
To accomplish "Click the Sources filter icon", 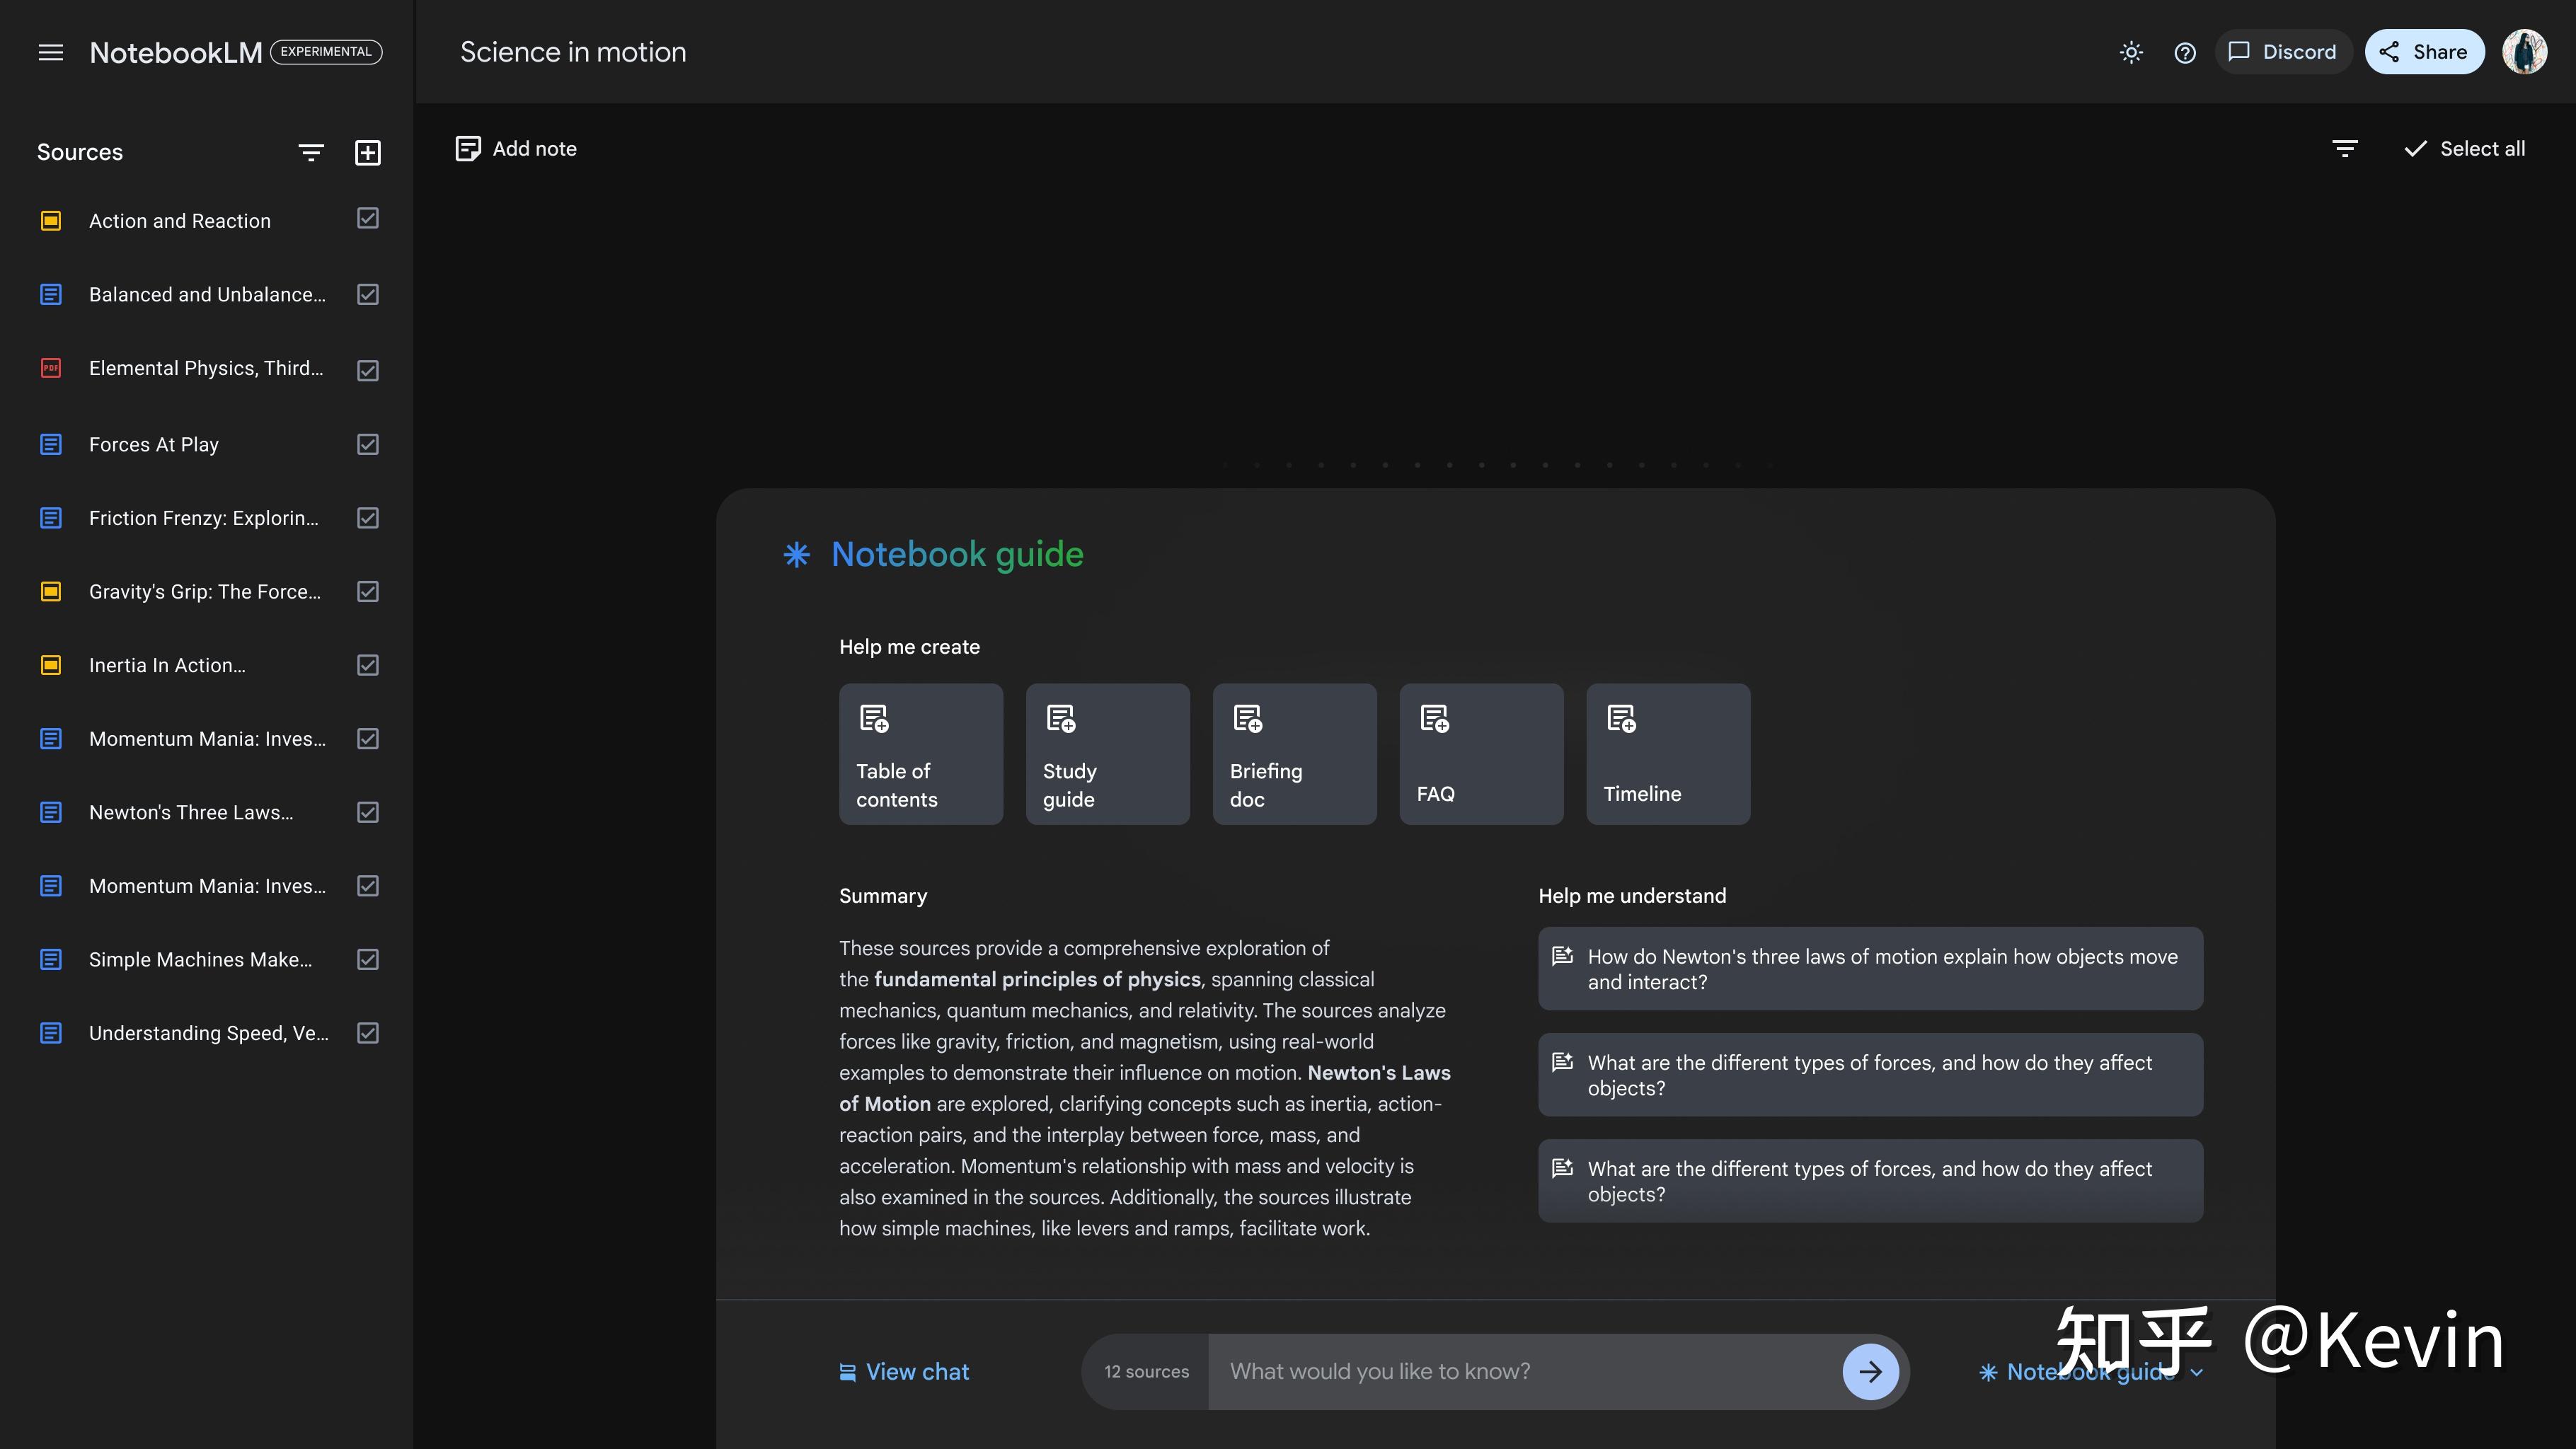I will click(311, 152).
